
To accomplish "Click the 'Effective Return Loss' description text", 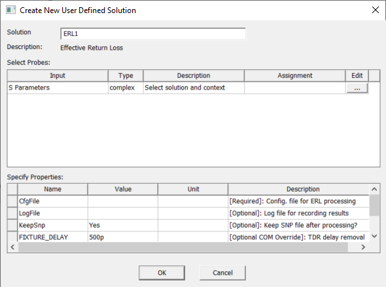I will (x=92, y=48).
